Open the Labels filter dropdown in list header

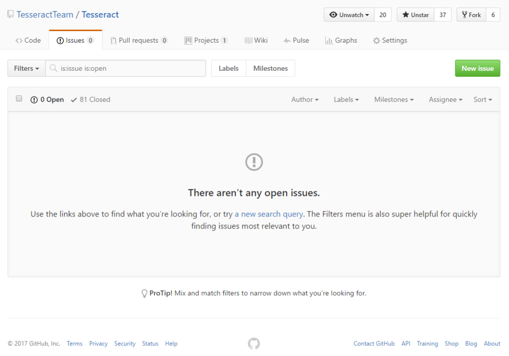[x=347, y=99]
